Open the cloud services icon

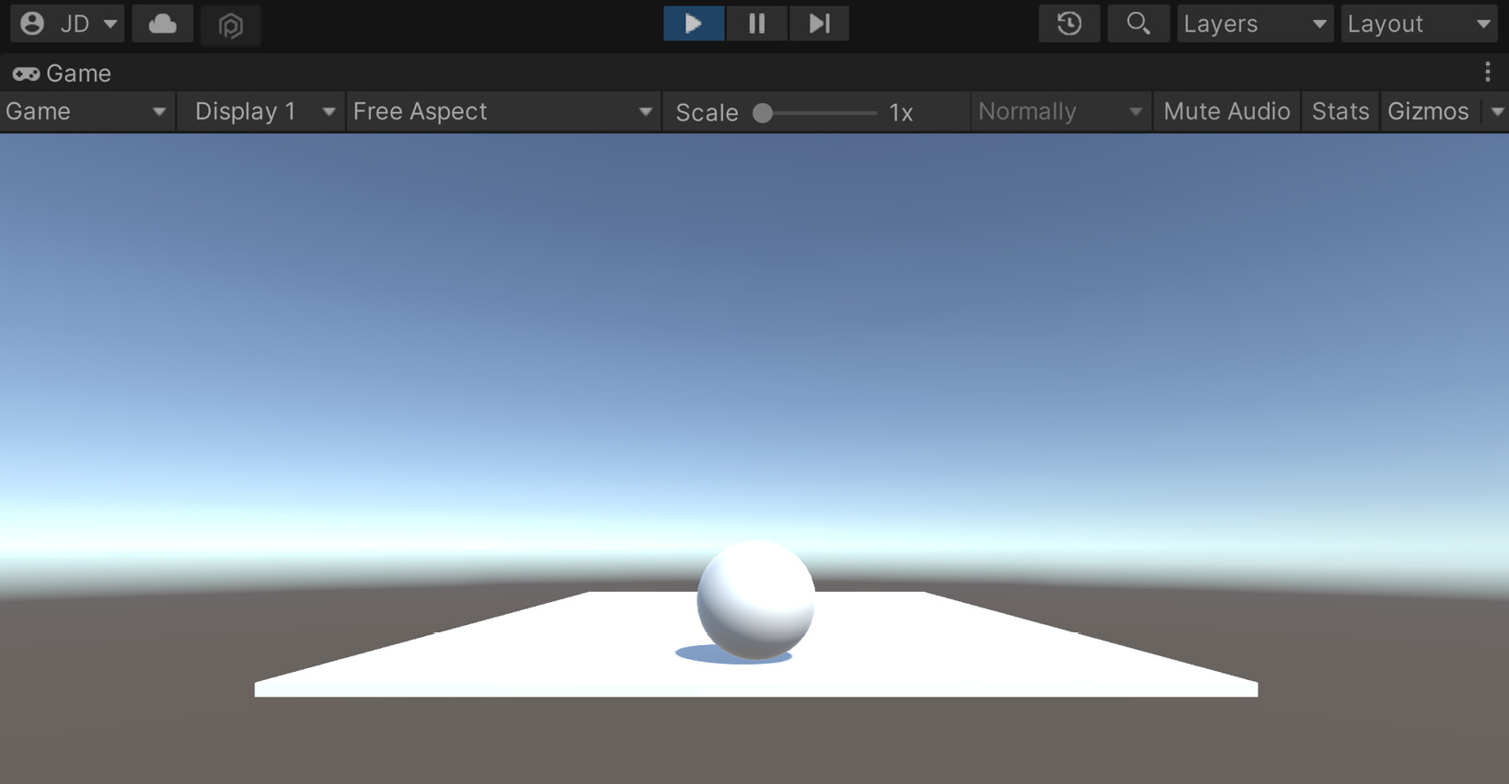click(x=163, y=24)
